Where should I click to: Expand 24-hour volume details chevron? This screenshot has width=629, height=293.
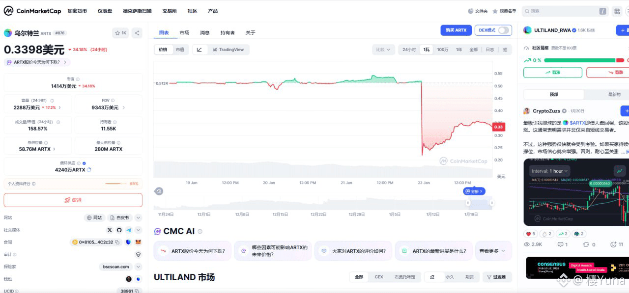point(59,107)
